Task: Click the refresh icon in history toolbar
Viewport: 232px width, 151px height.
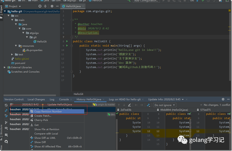Action: click(x=6, y=105)
